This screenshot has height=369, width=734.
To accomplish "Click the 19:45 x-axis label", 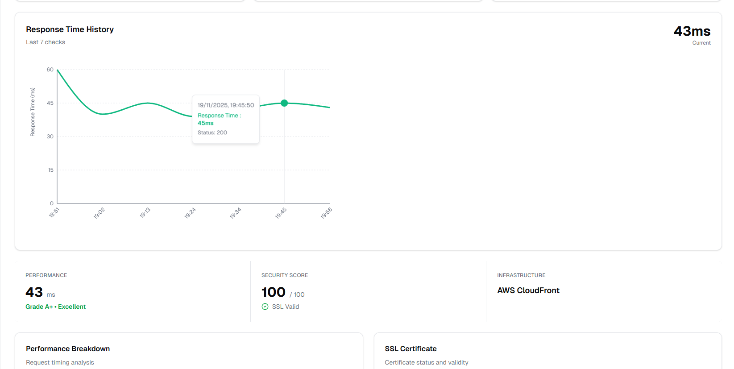I will tap(281, 213).
